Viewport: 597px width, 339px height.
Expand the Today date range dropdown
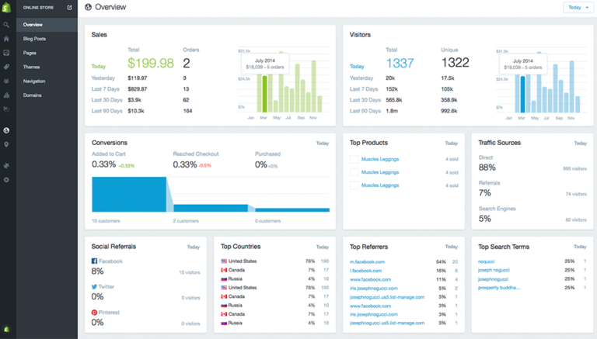(578, 8)
